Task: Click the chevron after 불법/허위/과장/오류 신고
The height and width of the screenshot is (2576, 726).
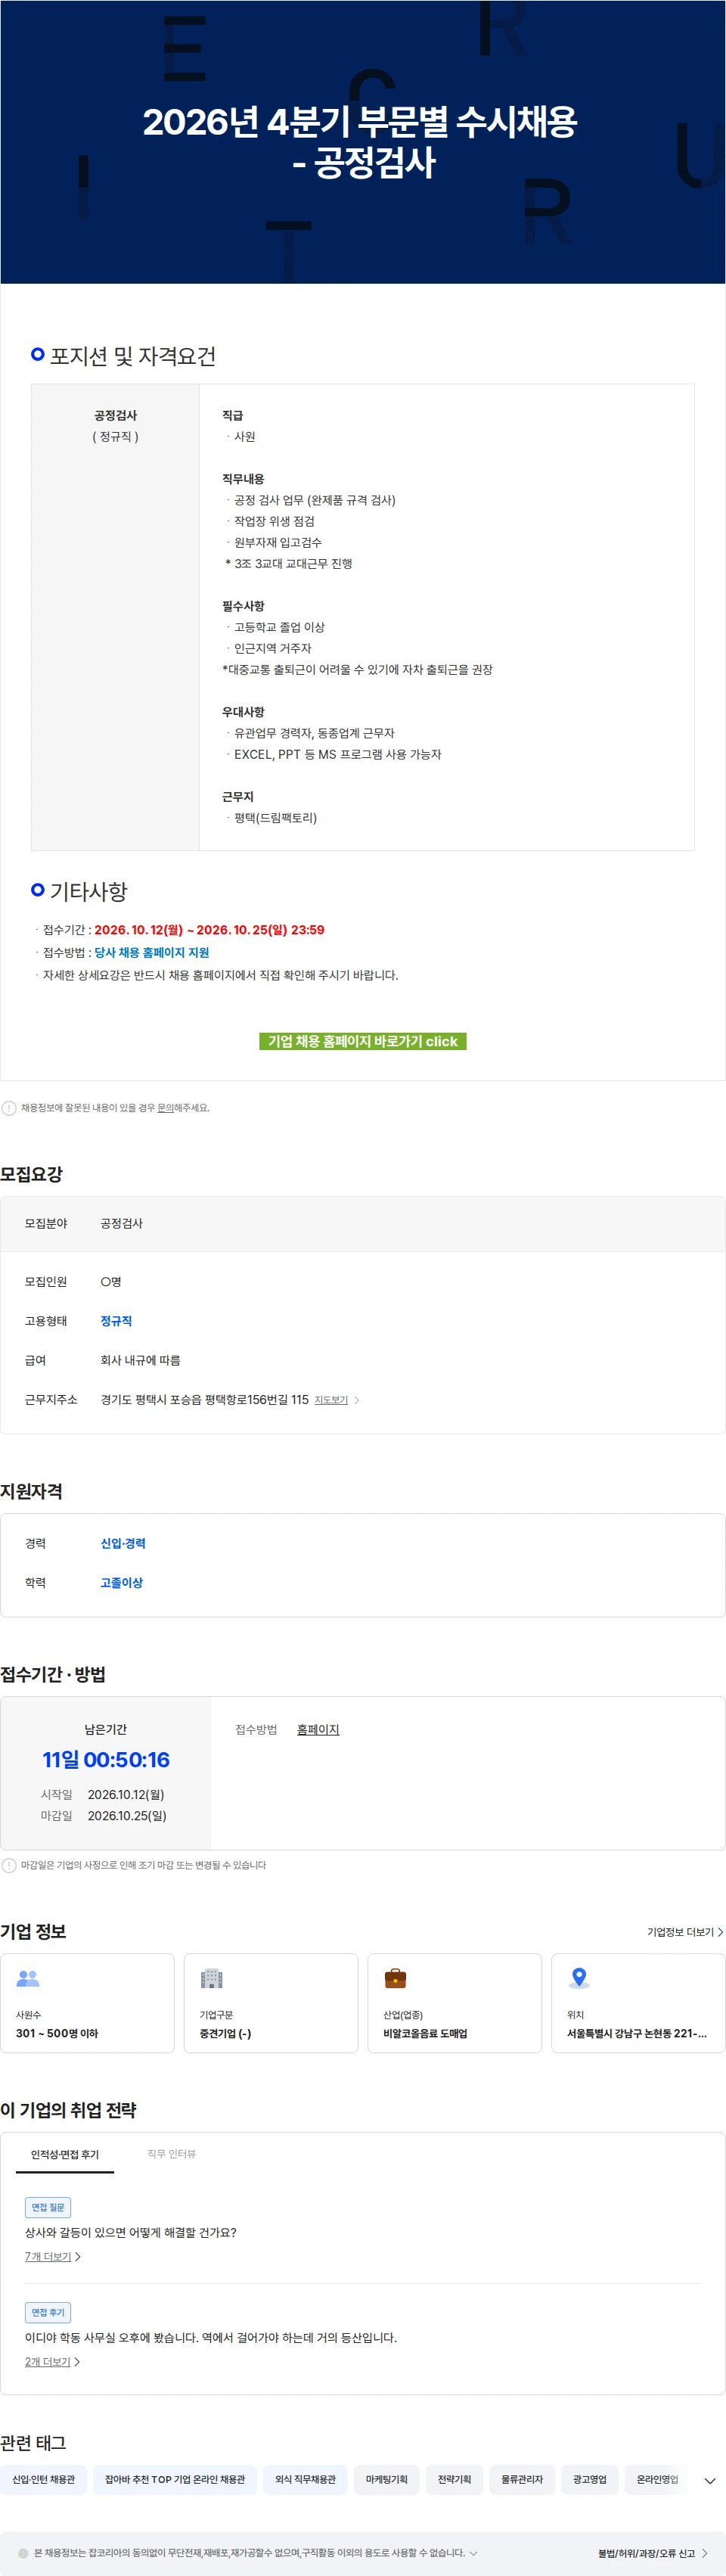Action: coord(704,2553)
